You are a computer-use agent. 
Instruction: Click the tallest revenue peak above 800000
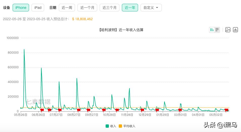pos(24,50)
